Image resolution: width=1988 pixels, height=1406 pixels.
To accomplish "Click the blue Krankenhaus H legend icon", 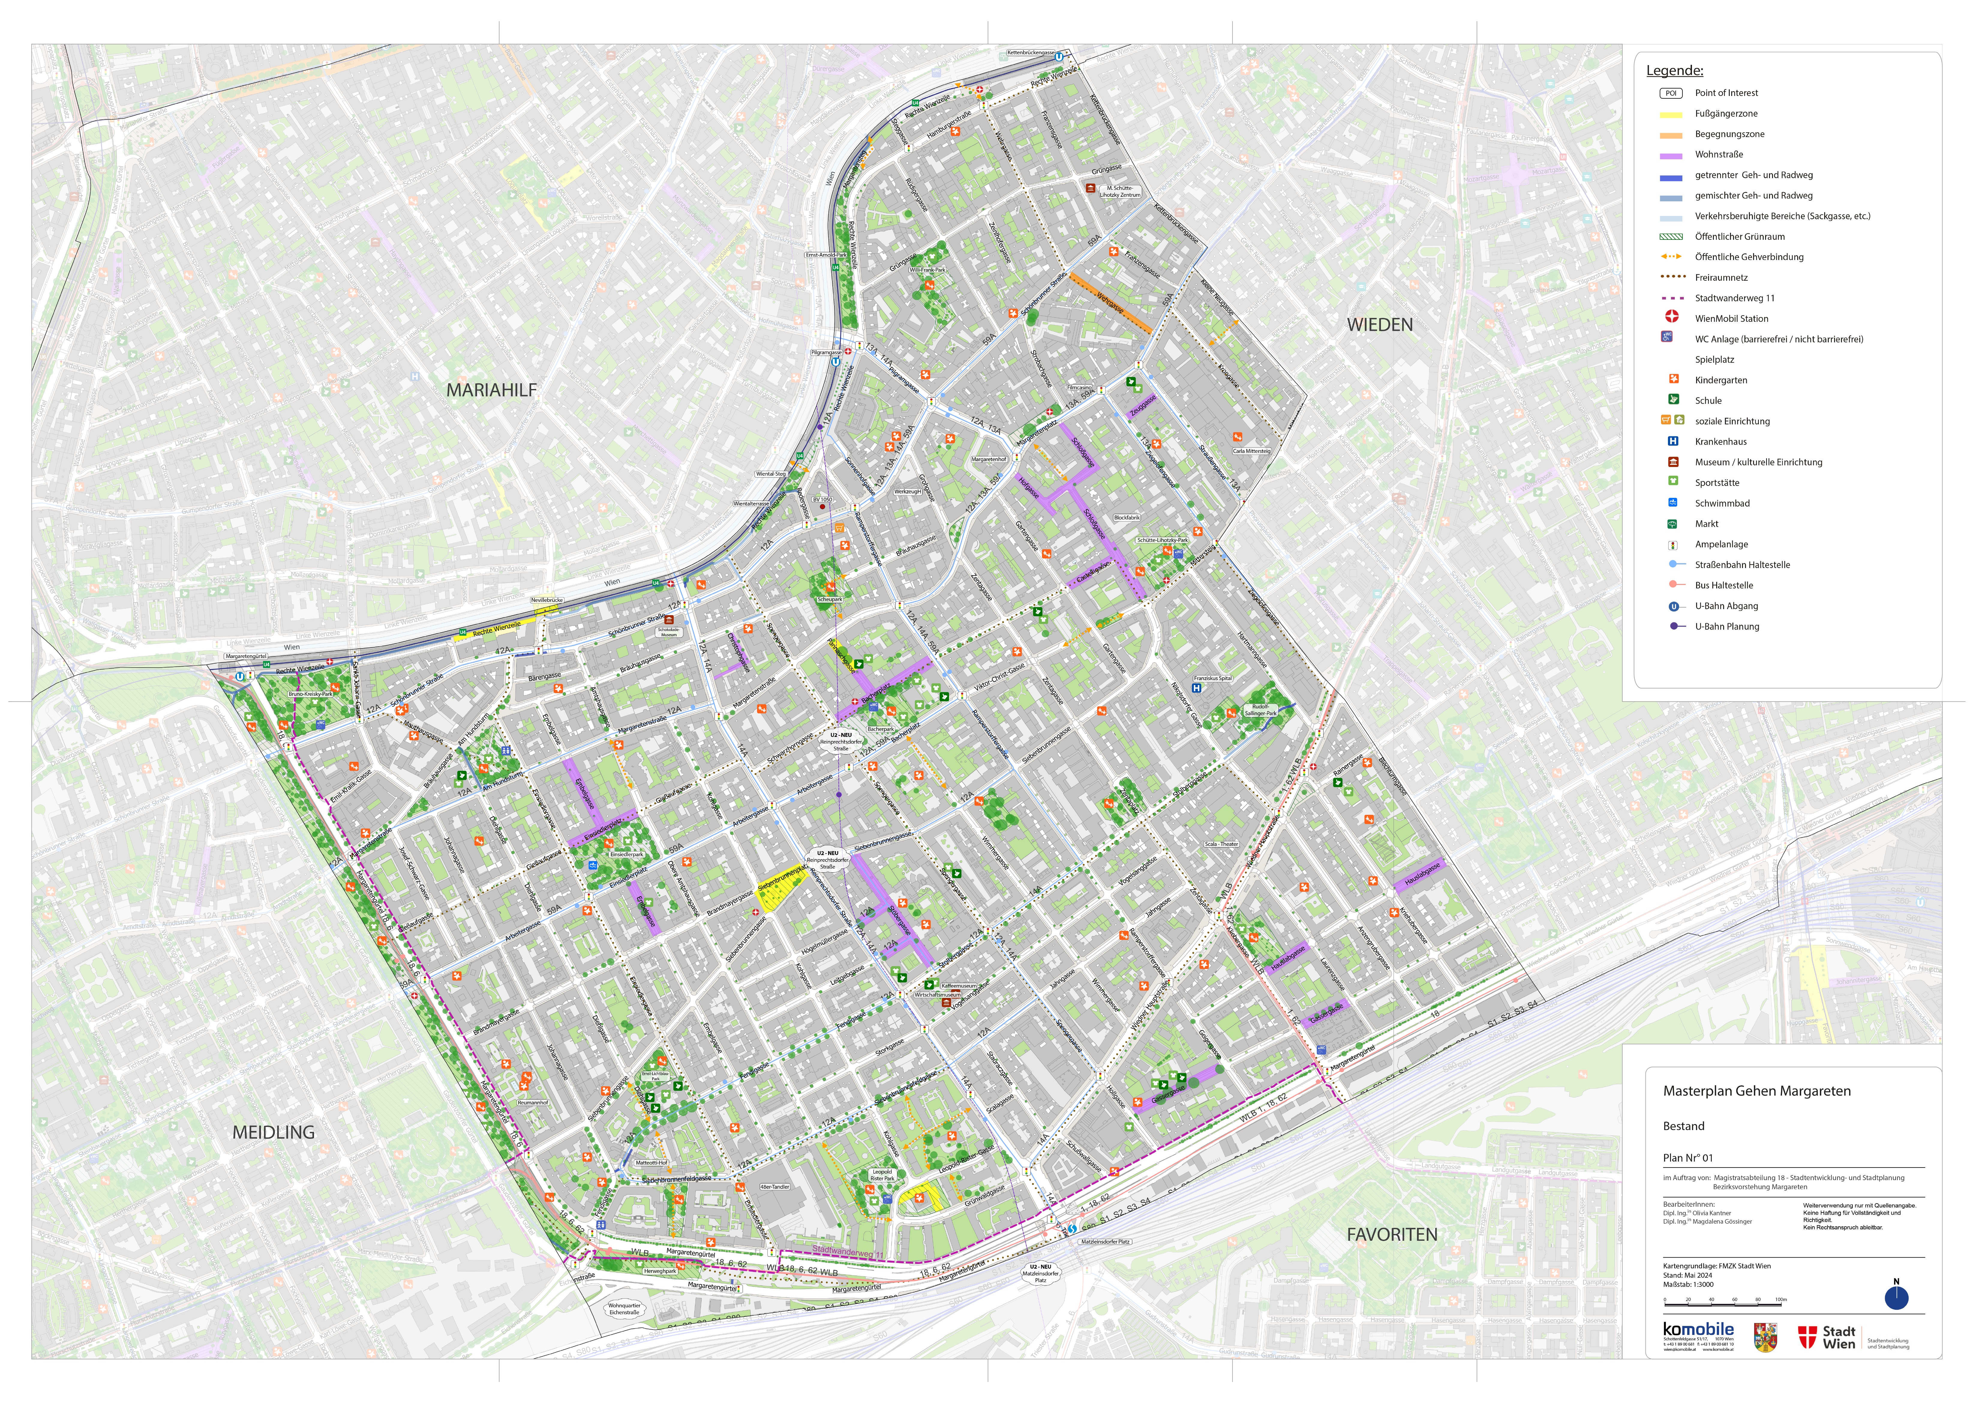I will pos(1674,441).
